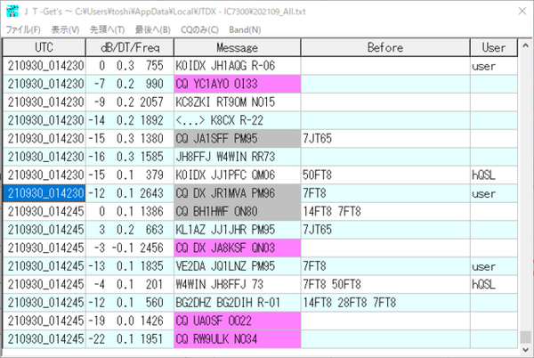Click dB/DT/Freq cell -14 0.2 1892
The width and height of the screenshot is (534, 358).
pos(130,120)
